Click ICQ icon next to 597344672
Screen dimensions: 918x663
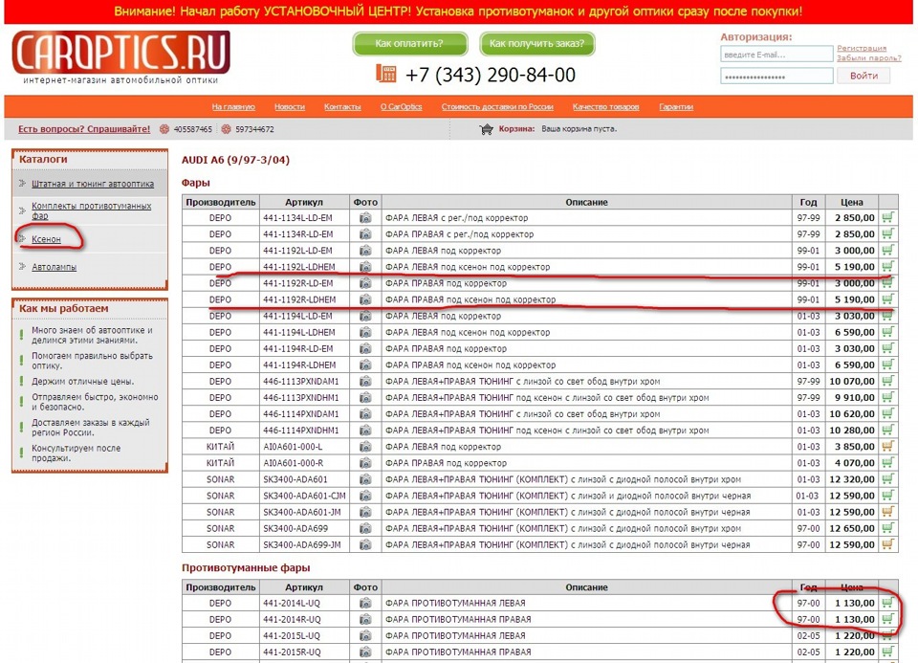226,129
